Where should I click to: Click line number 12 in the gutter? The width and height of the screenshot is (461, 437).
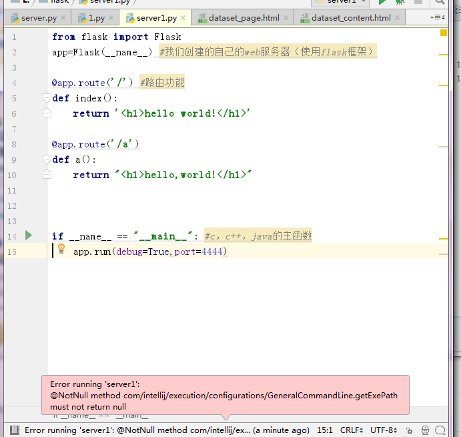12,206
